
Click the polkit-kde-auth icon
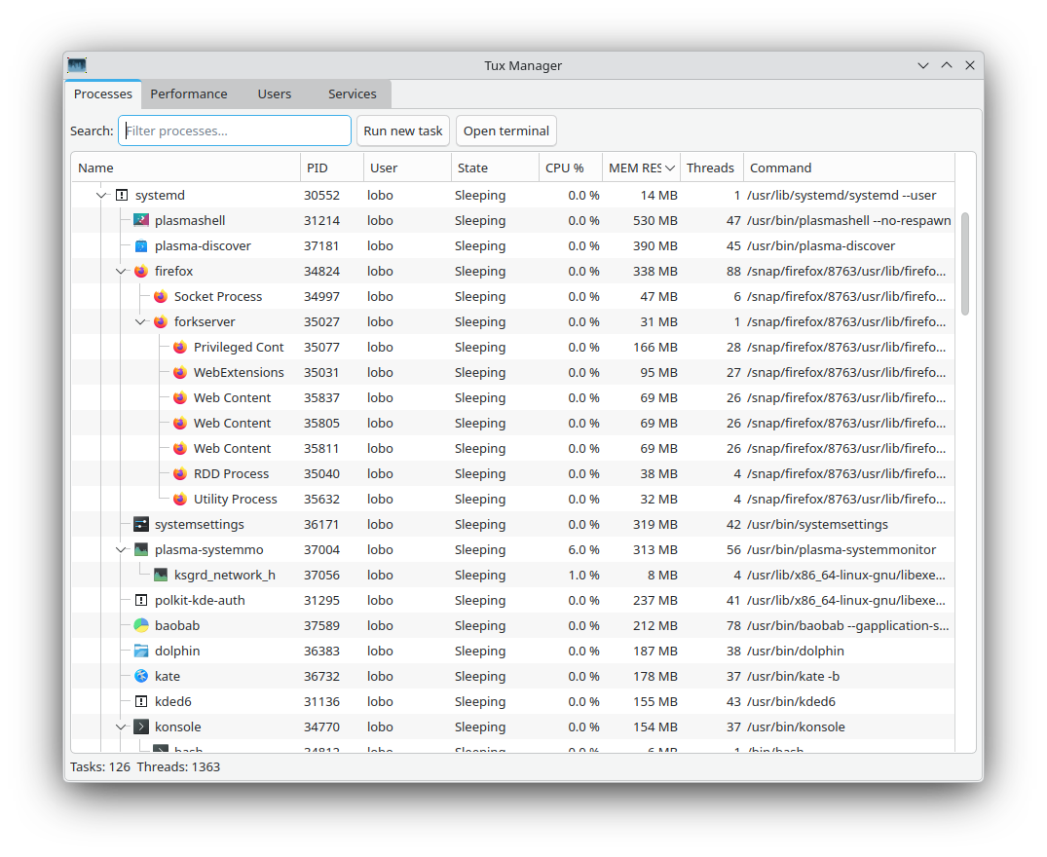coord(141,600)
